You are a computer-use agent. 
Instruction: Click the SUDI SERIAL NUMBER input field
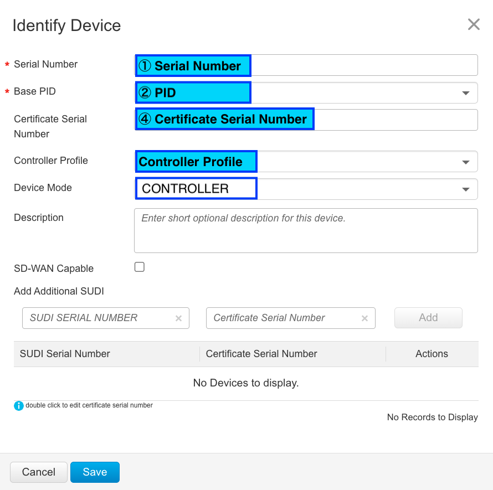pos(100,318)
